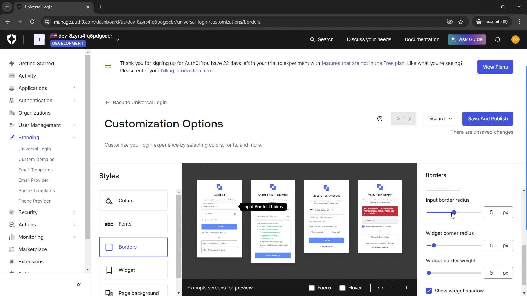Zoom in the preview with plus
The width and height of the screenshot is (527, 296).
(406, 288)
